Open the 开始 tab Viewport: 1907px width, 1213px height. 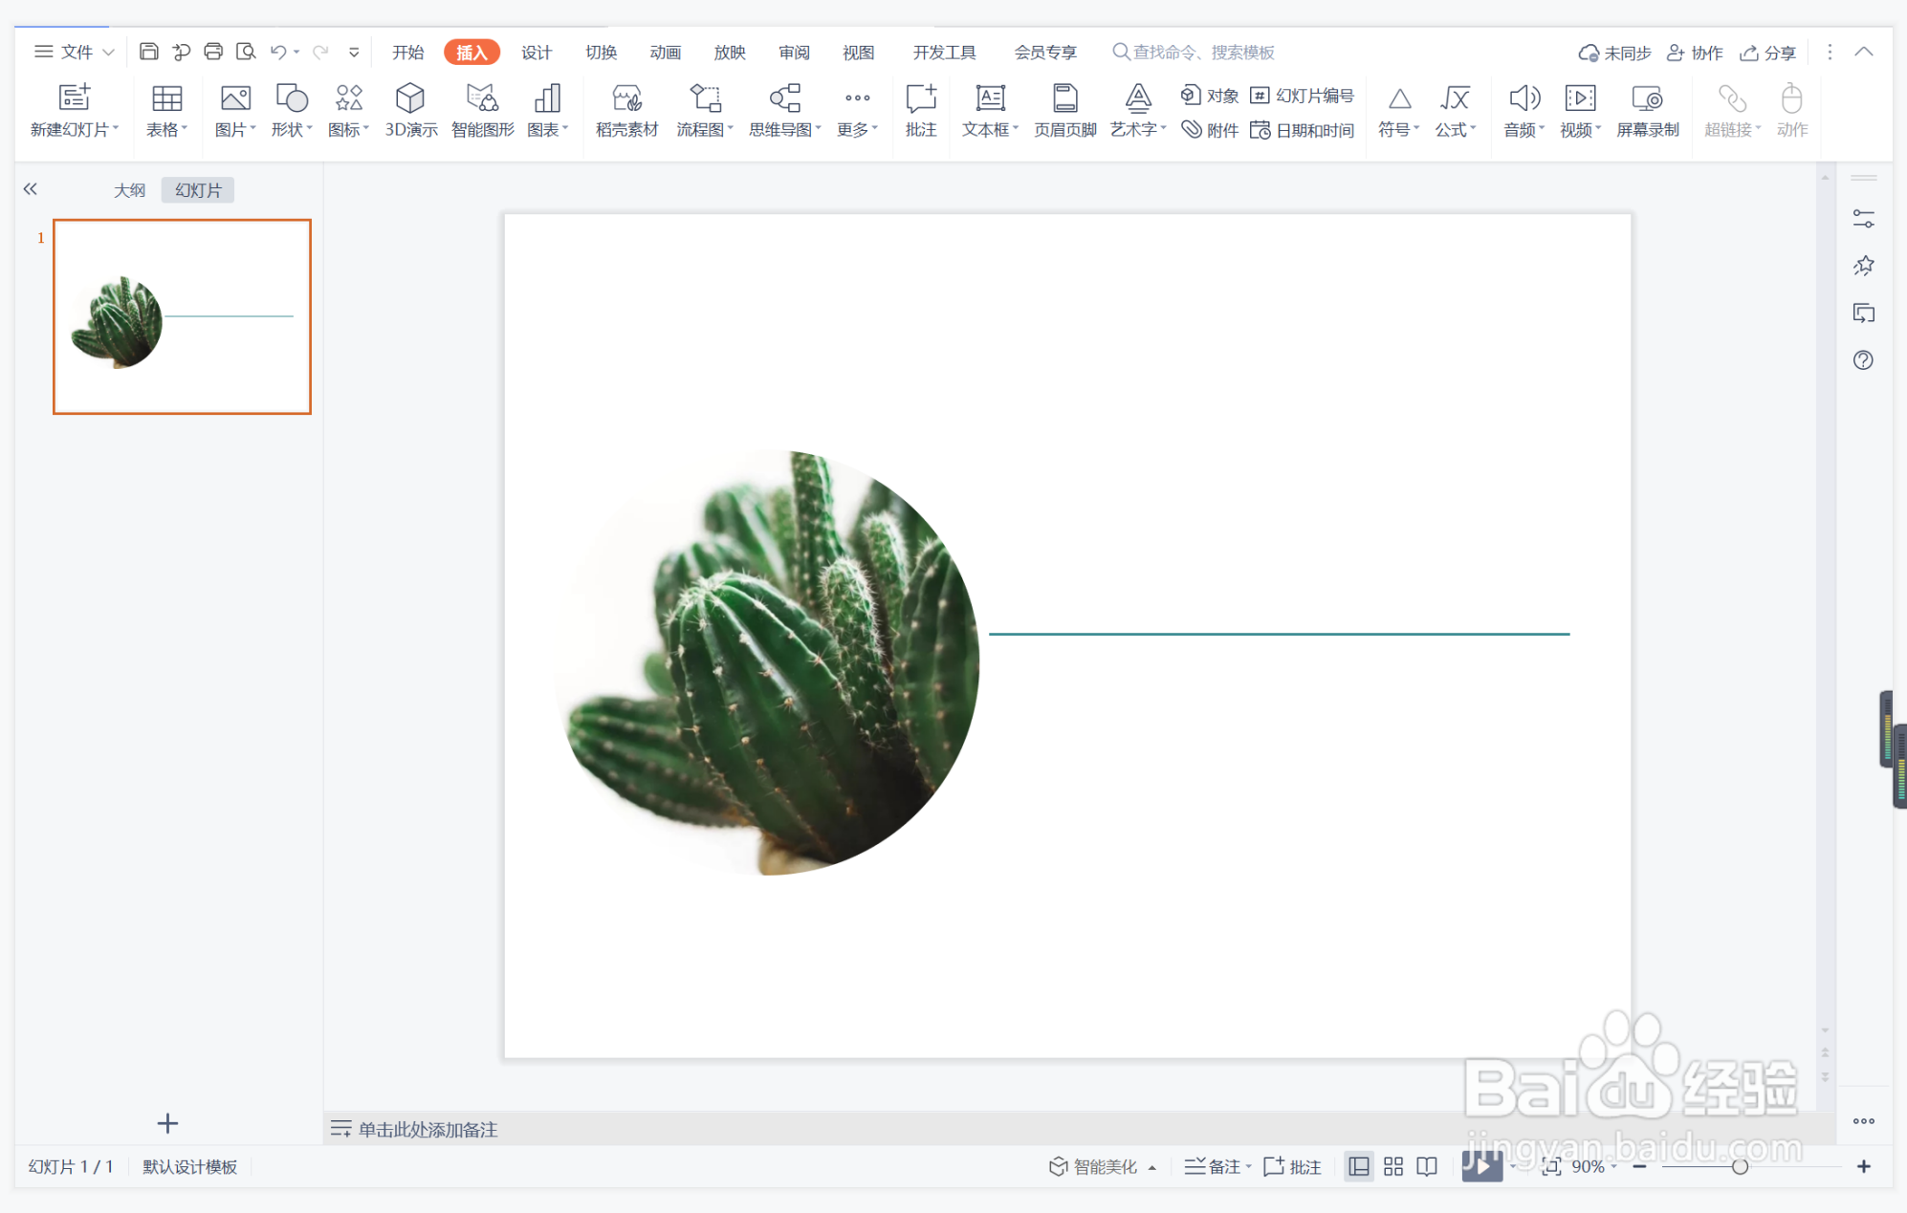click(407, 53)
